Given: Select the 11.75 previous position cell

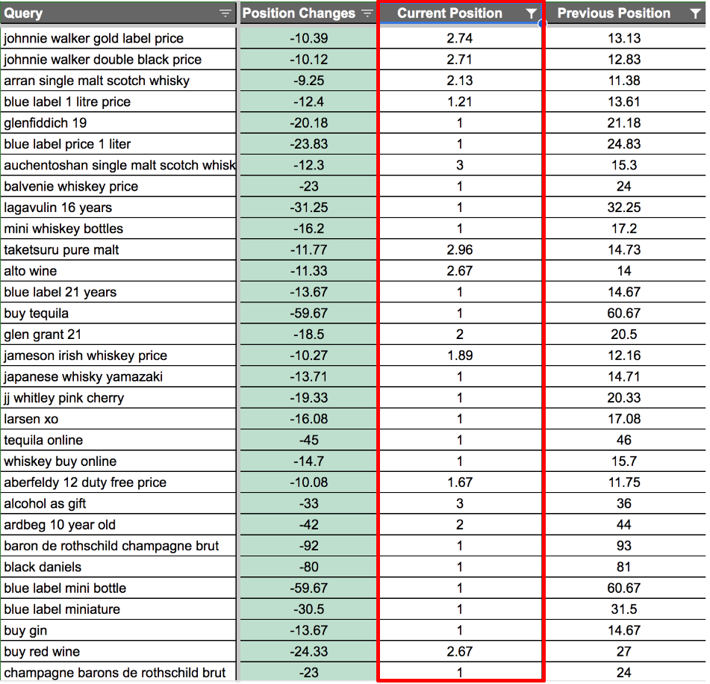Looking at the screenshot, I should click(624, 482).
